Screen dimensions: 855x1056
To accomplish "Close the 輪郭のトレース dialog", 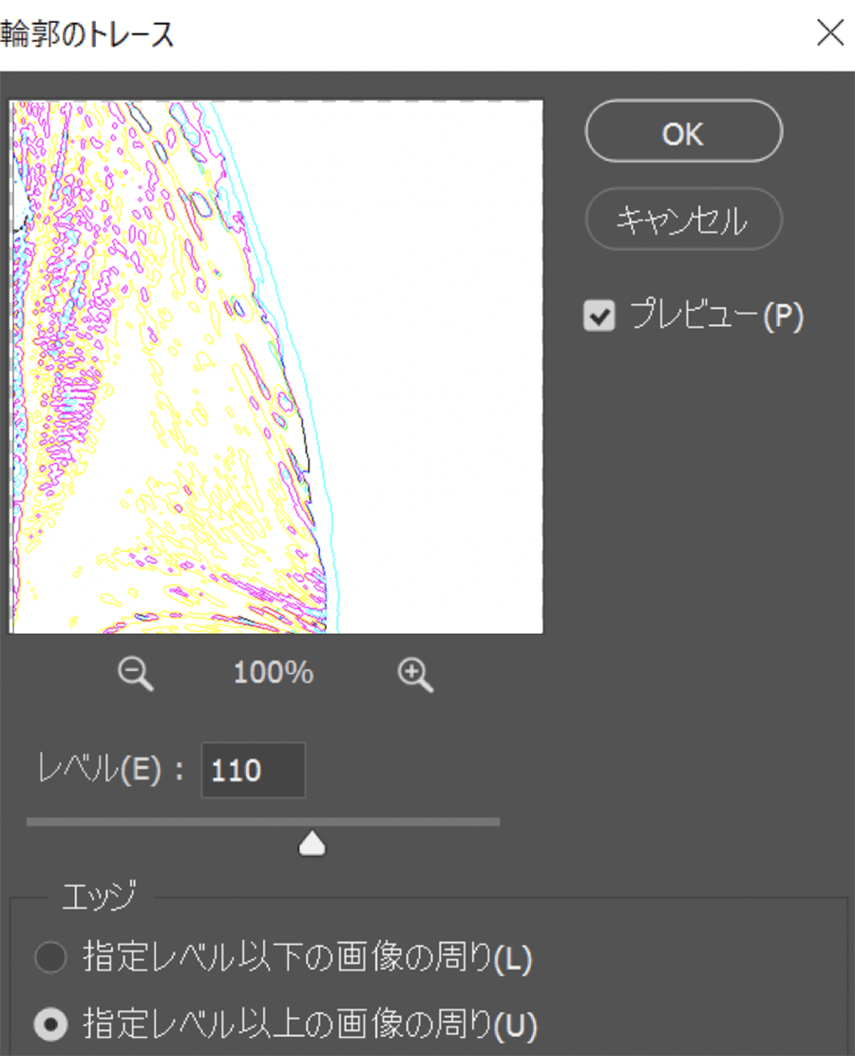I will point(830,32).
